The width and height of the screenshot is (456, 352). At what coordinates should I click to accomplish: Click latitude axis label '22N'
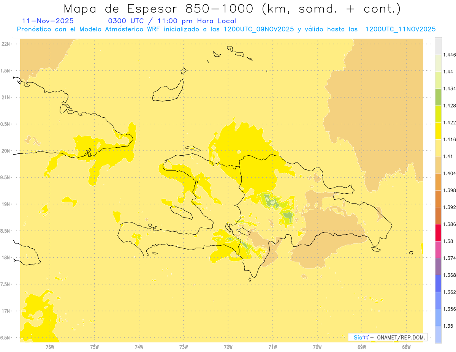[x=6, y=44]
